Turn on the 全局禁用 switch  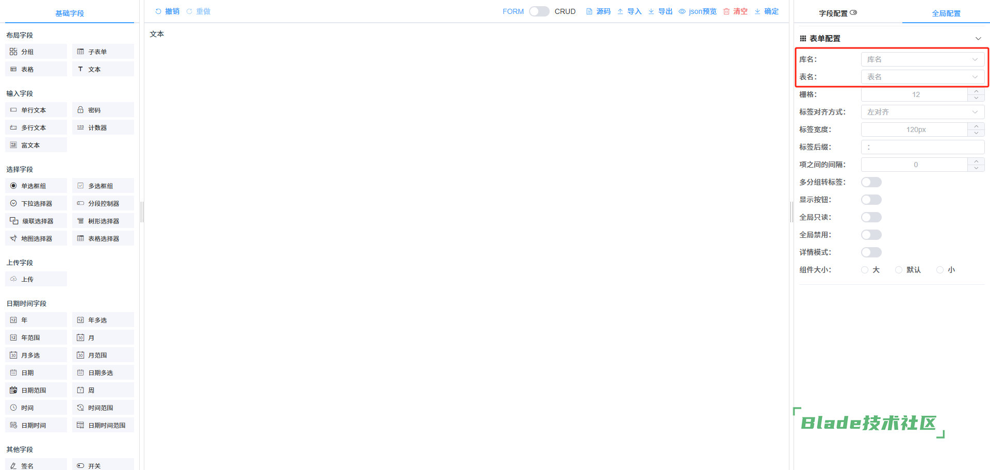pyautogui.click(x=871, y=235)
